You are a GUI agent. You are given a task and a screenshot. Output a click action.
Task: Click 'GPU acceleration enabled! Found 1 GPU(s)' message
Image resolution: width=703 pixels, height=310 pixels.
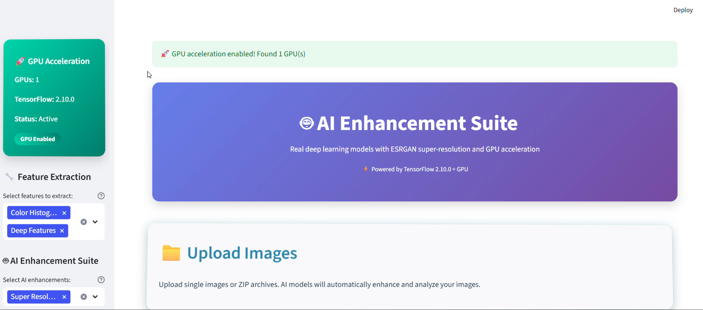pyautogui.click(x=239, y=54)
